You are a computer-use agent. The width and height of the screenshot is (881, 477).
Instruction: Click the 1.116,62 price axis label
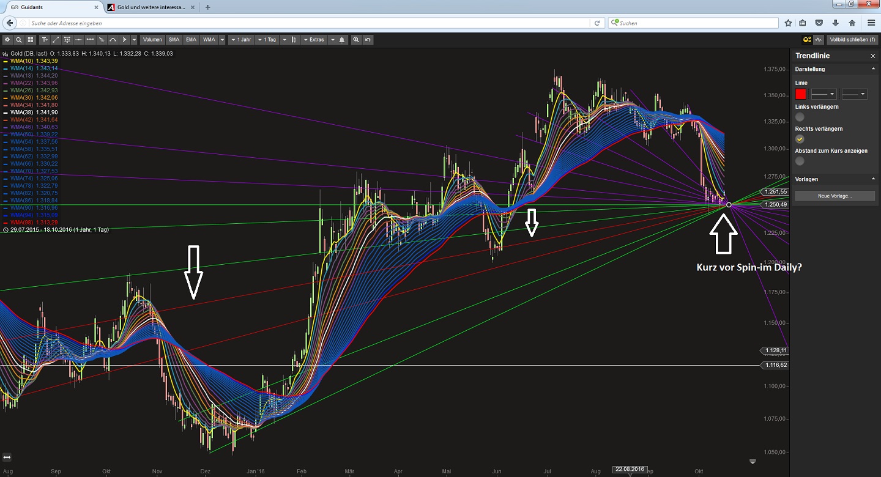(775, 365)
